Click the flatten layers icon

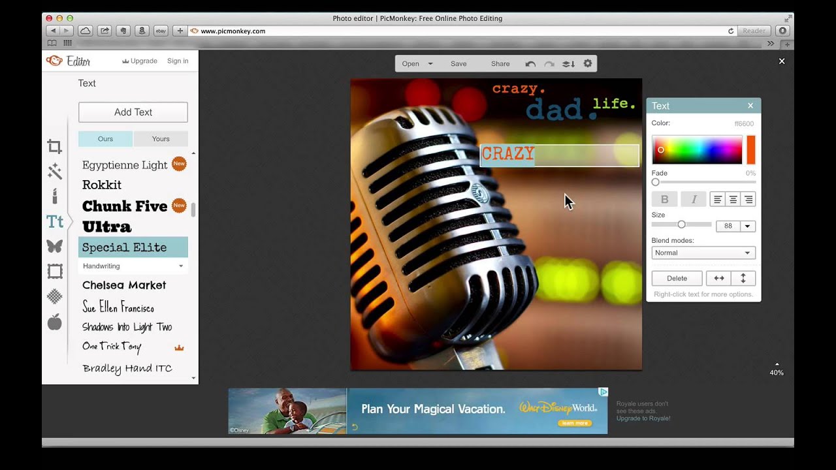point(568,64)
